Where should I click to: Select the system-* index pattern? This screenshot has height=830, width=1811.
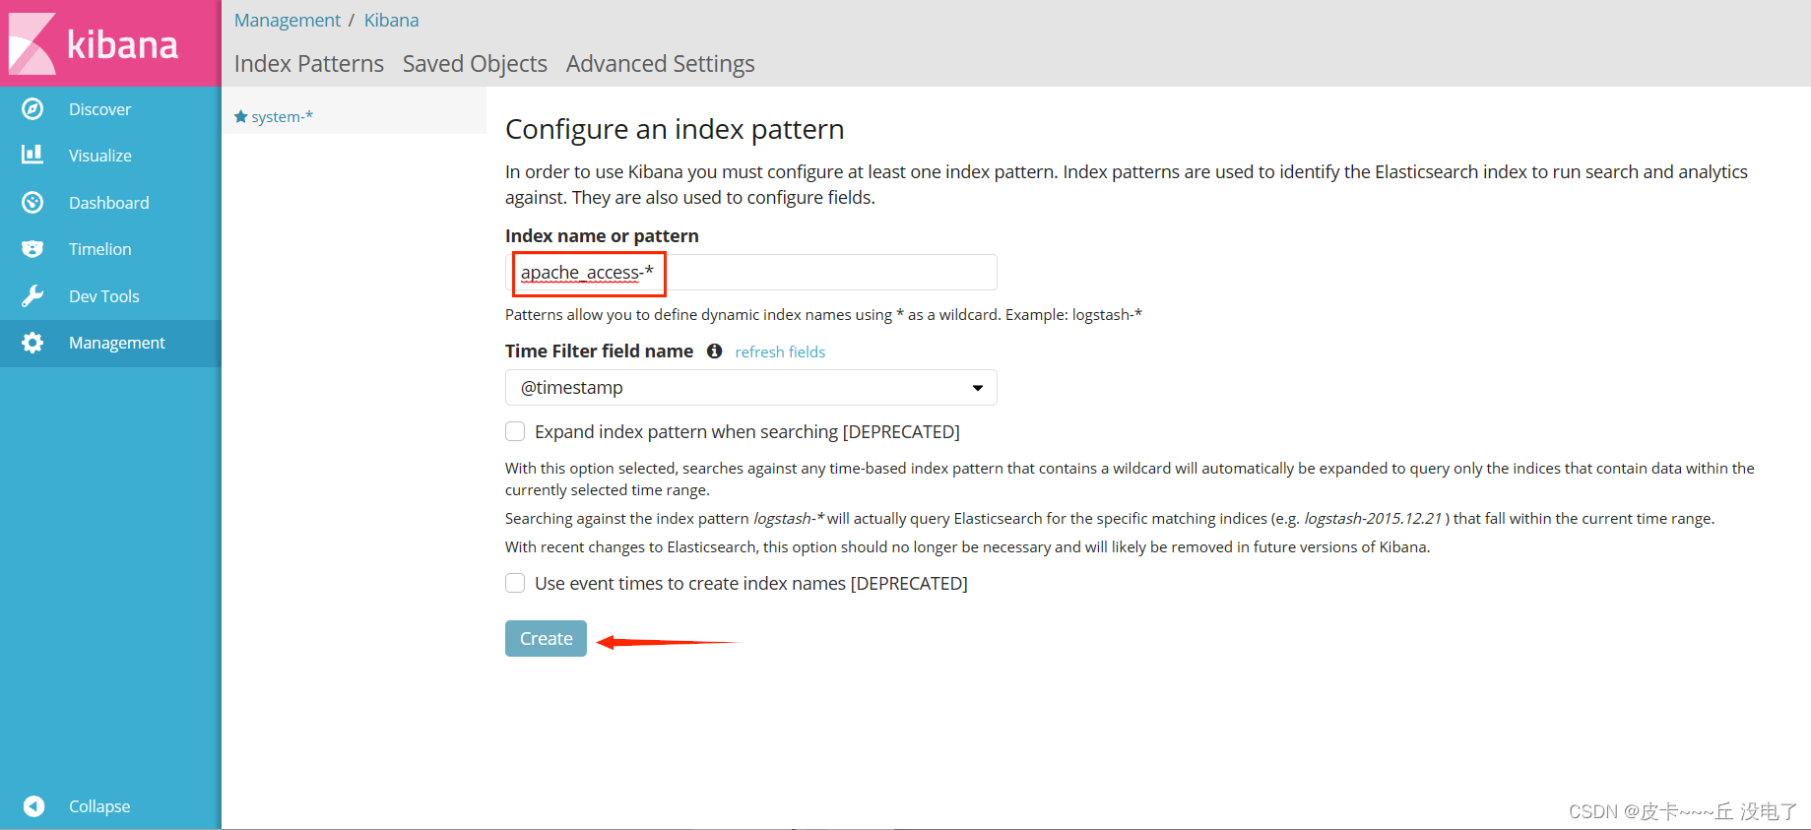coord(282,116)
